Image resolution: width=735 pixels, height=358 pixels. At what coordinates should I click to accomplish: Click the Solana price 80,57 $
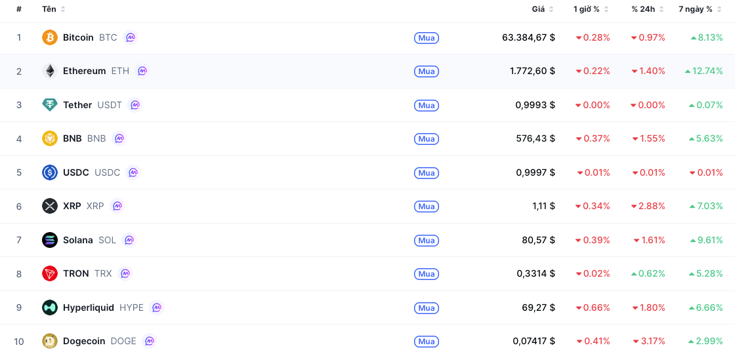click(539, 240)
